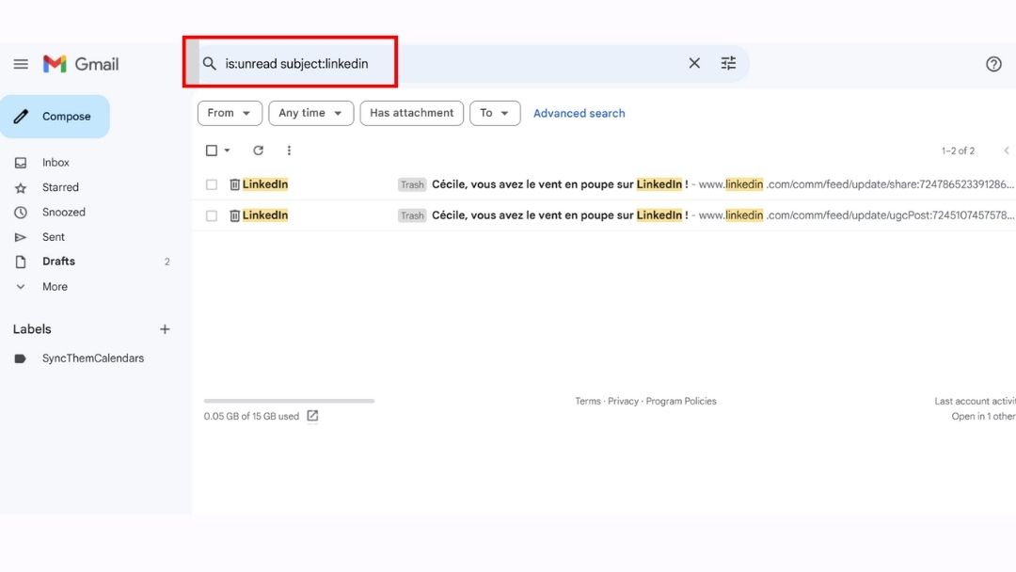The width and height of the screenshot is (1016, 572).
Task: Click the Drafts document icon
Action: (x=21, y=262)
